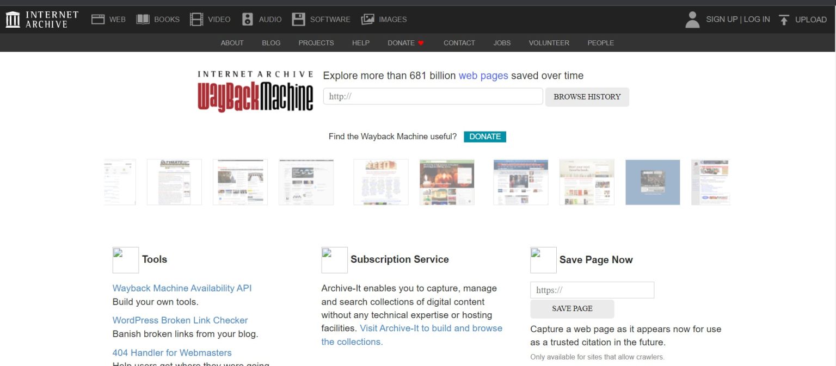Open the Projects menu item

pos(316,43)
